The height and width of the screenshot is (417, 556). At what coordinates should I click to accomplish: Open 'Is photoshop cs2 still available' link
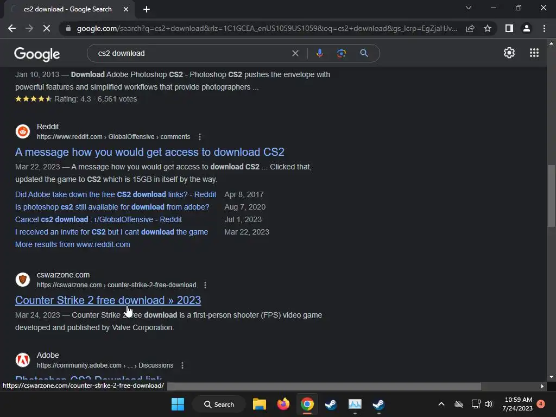[112, 207]
